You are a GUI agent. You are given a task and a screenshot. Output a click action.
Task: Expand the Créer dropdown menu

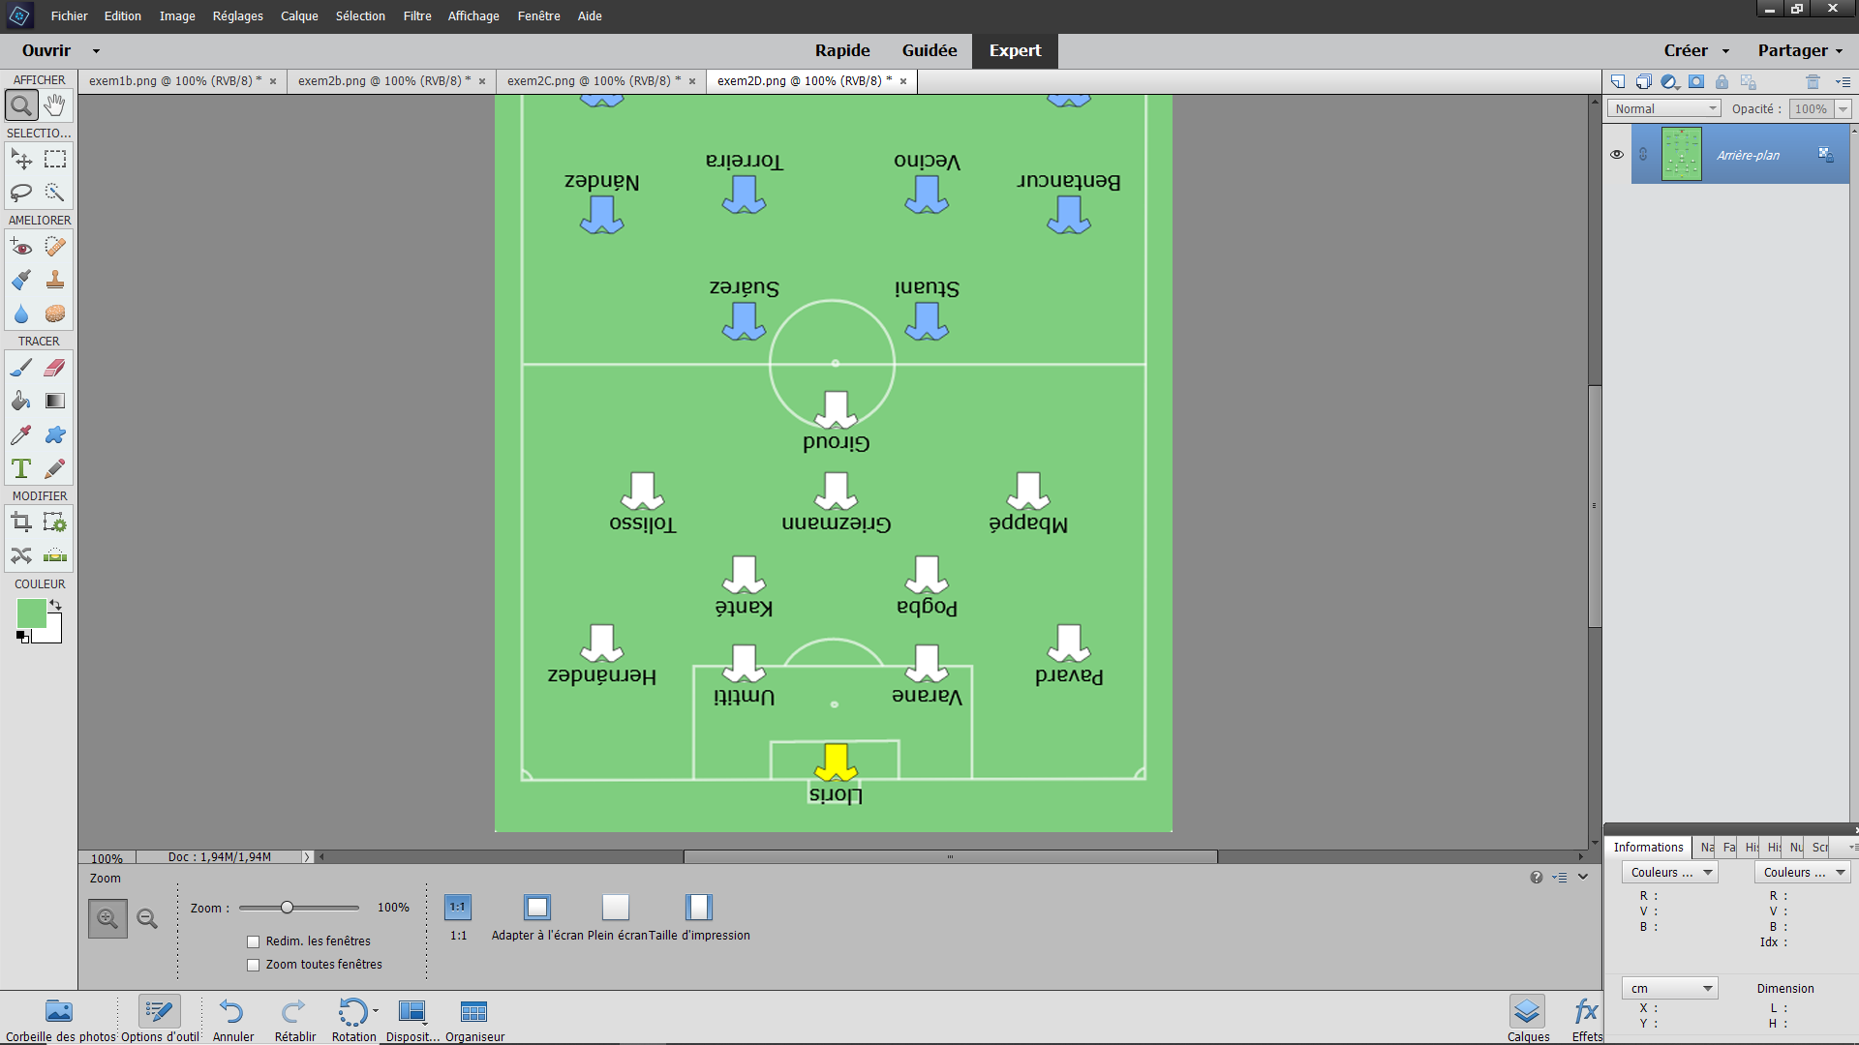(x=1725, y=51)
